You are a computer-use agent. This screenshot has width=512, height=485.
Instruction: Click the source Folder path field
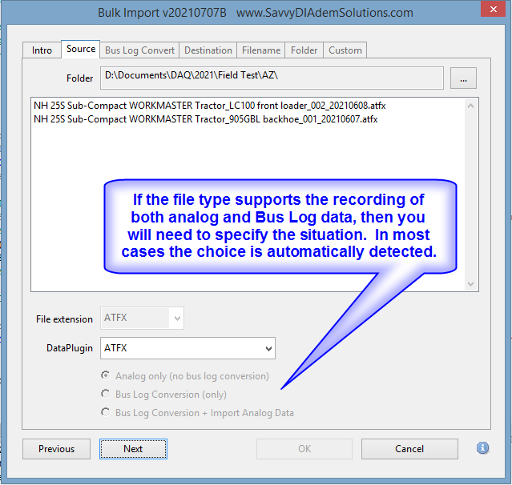tap(272, 78)
